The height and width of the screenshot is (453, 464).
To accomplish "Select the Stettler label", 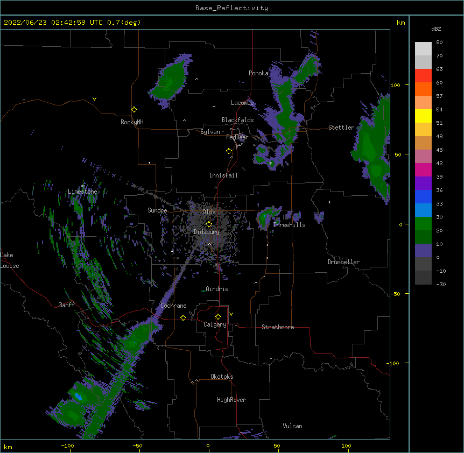I will [341, 128].
